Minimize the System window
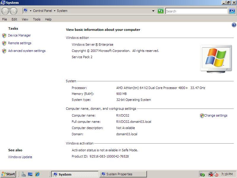The image size is (237, 178). (x=224, y=3)
